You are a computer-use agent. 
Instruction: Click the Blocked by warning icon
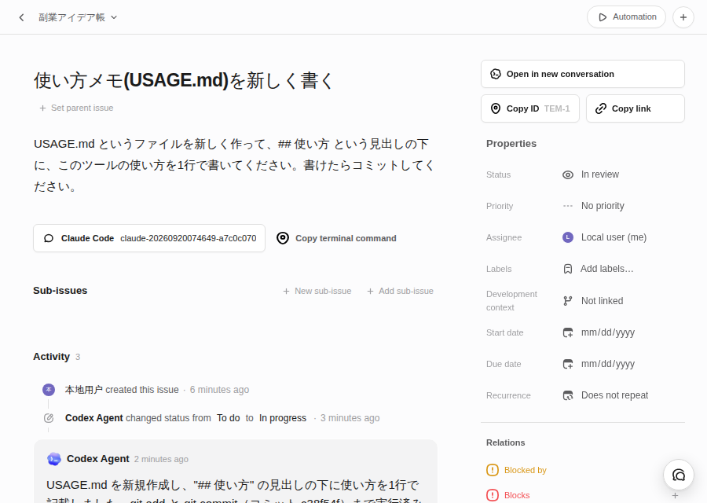(493, 470)
